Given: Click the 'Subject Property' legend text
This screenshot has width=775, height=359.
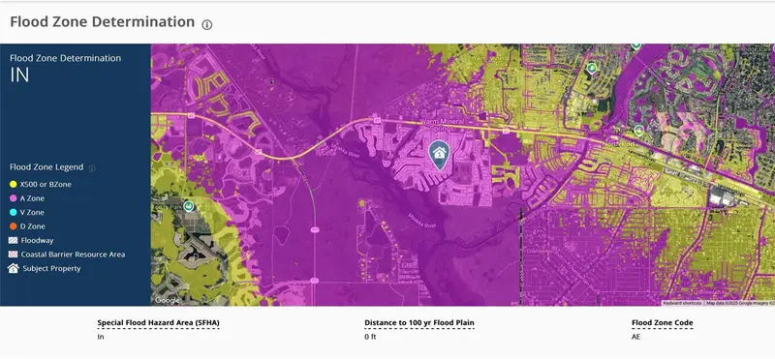Looking at the screenshot, I should tap(51, 269).
